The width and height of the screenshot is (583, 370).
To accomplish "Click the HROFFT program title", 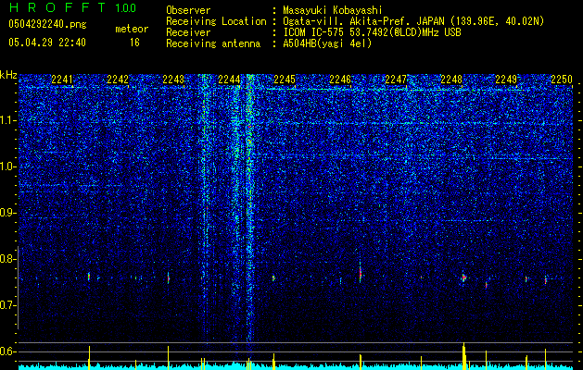I will 58,7.
